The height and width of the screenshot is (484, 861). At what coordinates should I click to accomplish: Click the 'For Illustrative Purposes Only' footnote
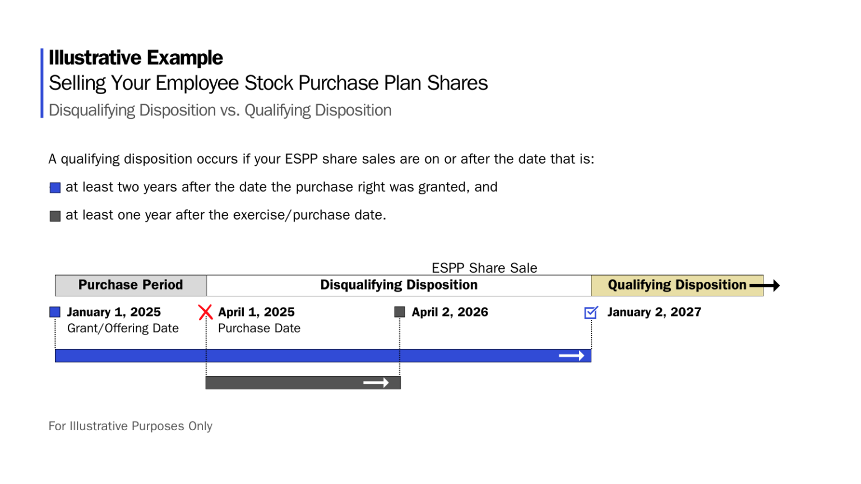130,426
